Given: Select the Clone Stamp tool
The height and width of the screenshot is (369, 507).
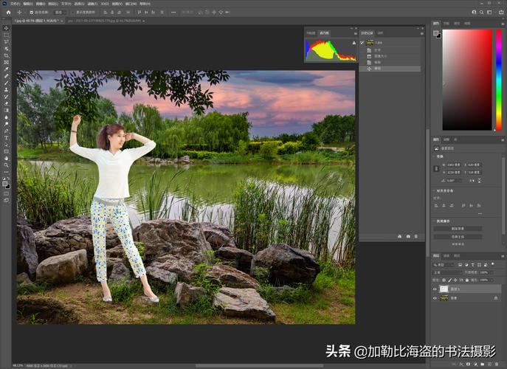Looking at the screenshot, I should tap(6, 89).
